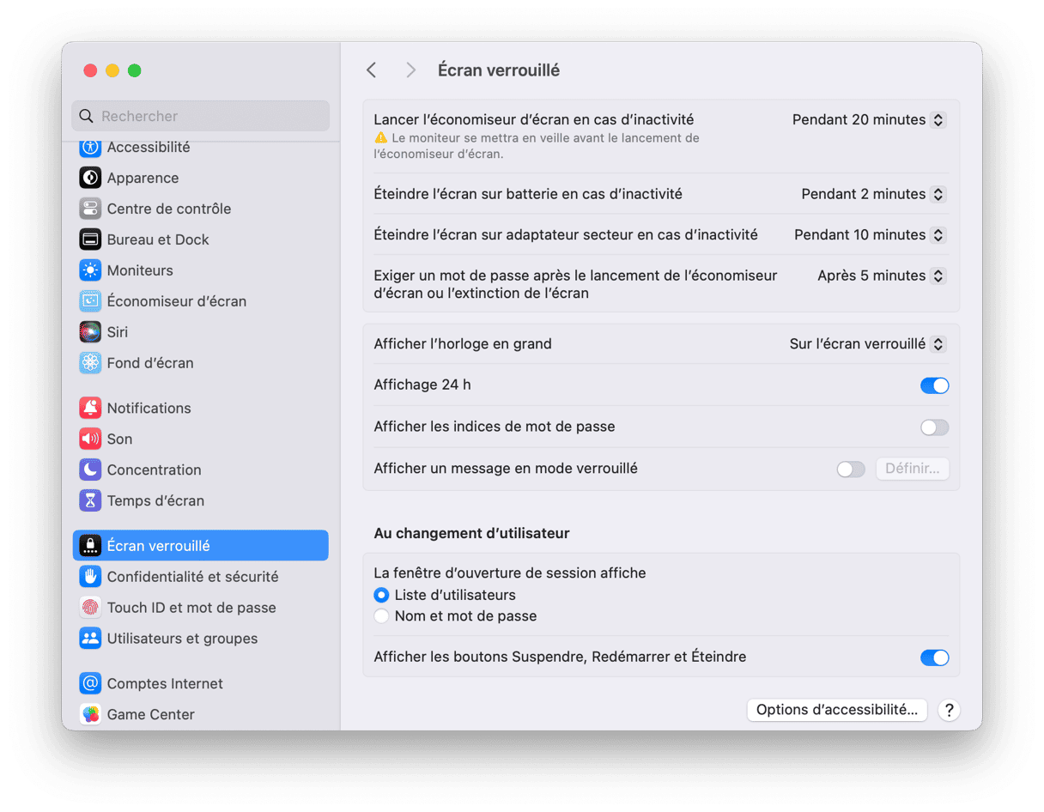Image resolution: width=1044 pixels, height=812 pixels.
Task: Select the Nom et mot de passe option
Action: (381, 615)
